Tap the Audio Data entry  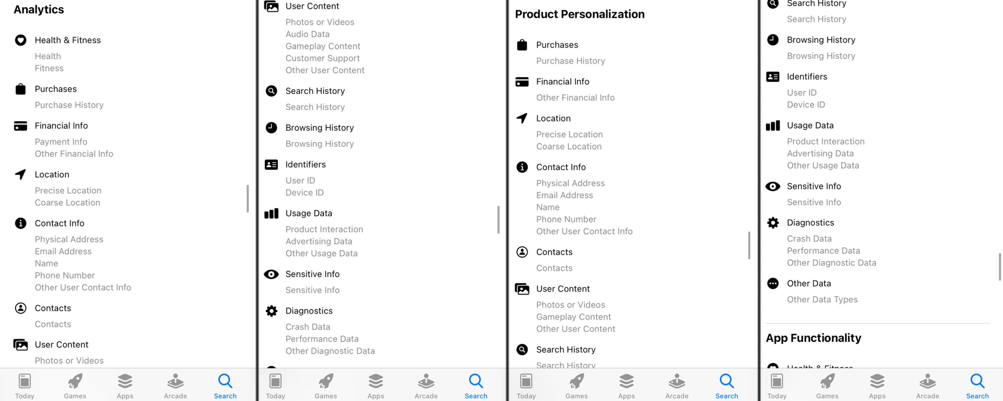[308, 34]
